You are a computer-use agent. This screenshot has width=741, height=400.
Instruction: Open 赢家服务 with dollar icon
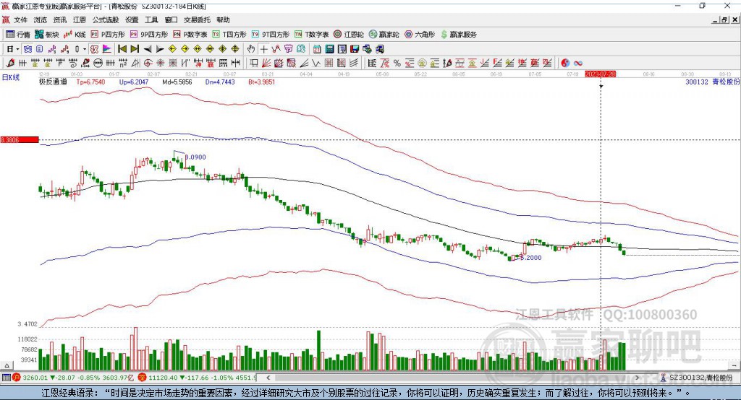pos(458,35)
